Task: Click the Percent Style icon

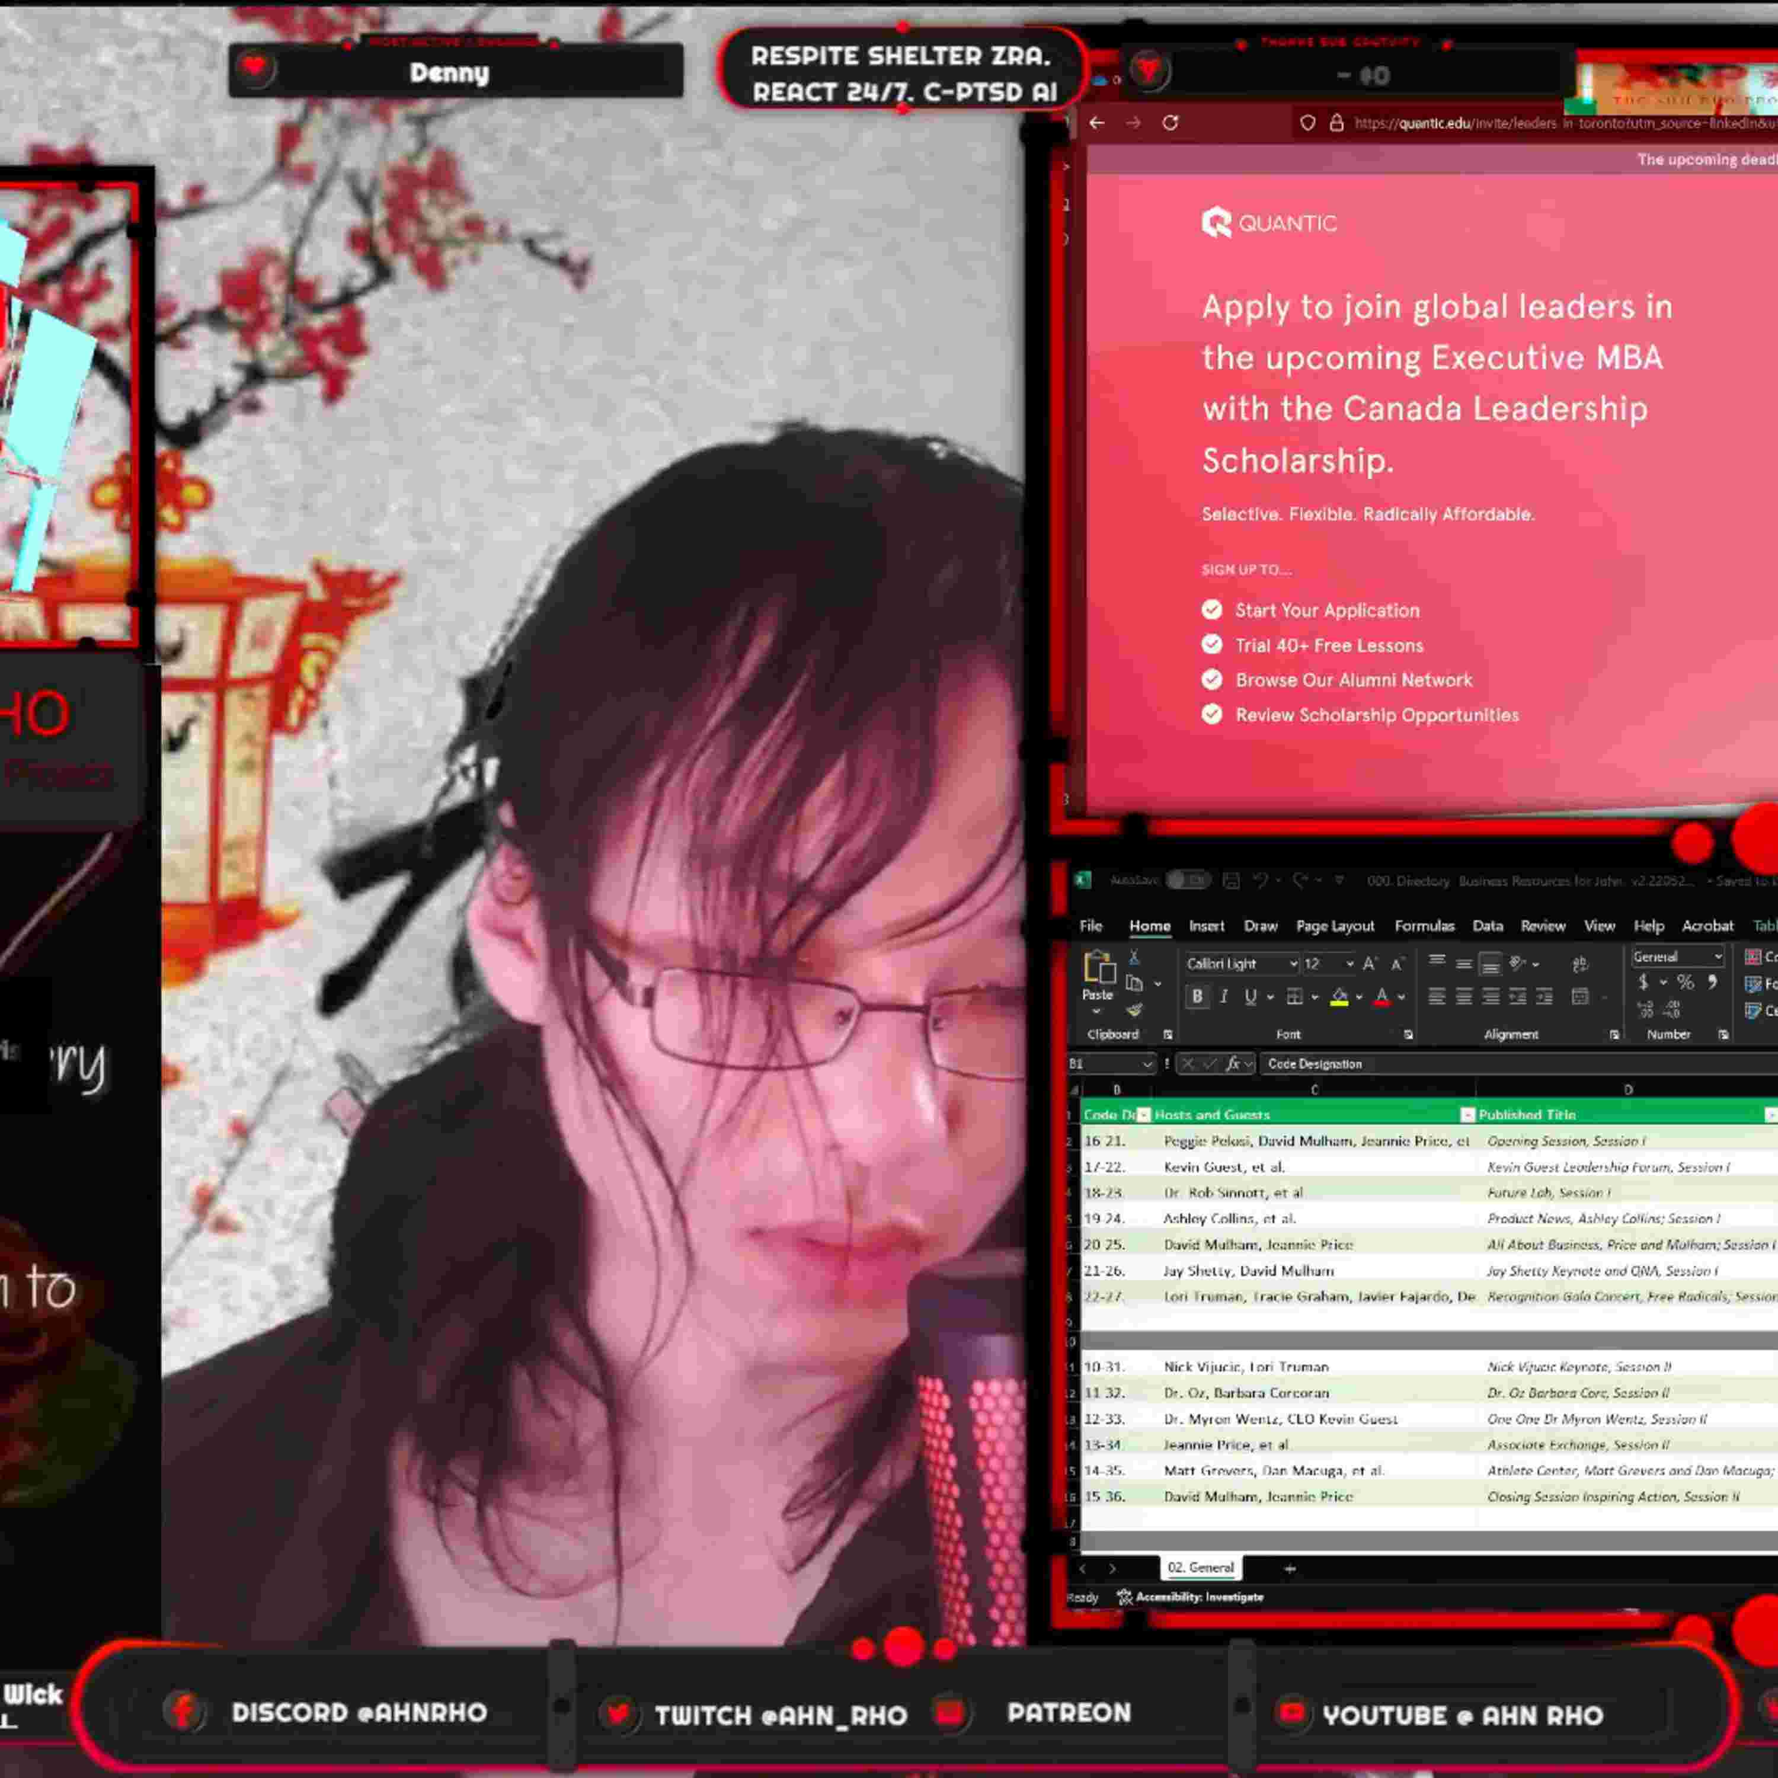Action: [1685, 982]
